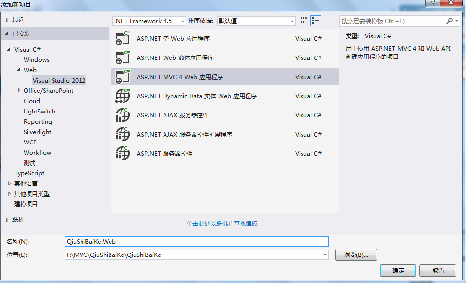Expand the 其他语言 node
Viewport: 466px width, 283px height.
[9, 183]
